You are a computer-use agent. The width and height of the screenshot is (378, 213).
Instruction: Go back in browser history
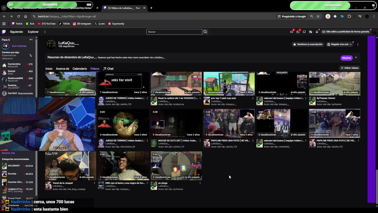[x=4, y=16]
